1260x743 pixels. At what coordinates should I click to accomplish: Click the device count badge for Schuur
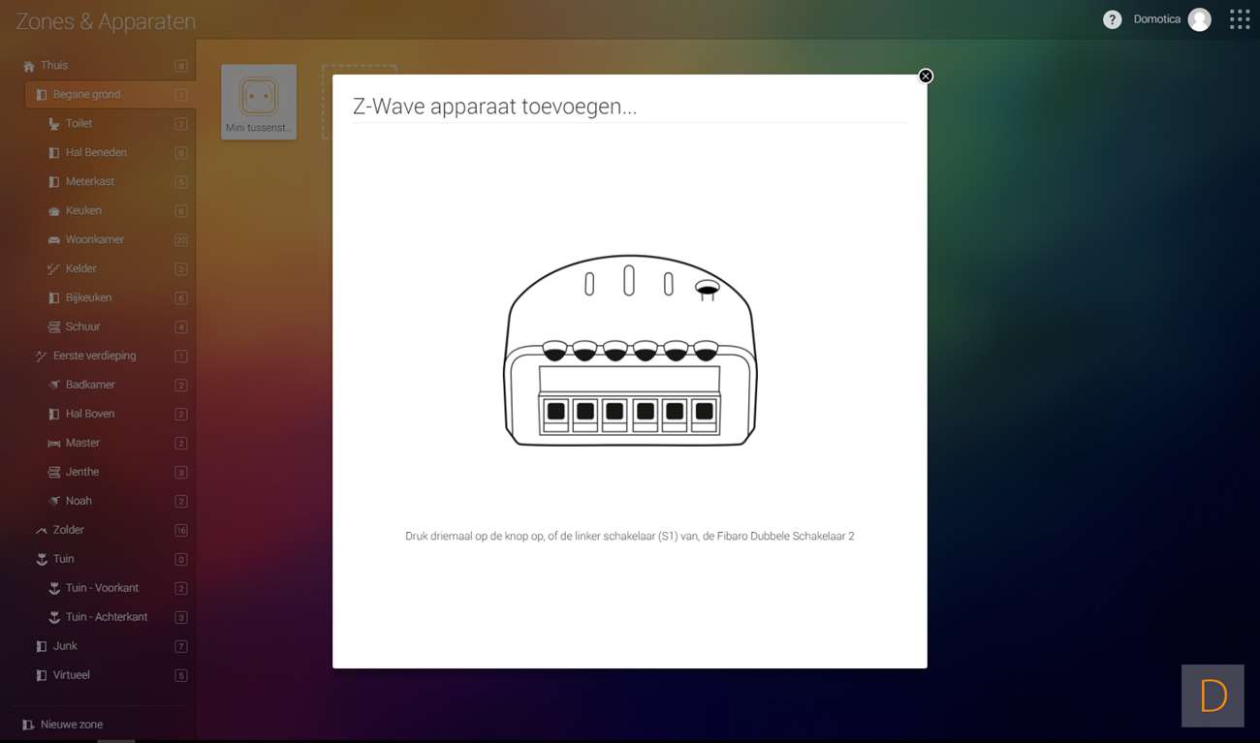pos(181,327)
